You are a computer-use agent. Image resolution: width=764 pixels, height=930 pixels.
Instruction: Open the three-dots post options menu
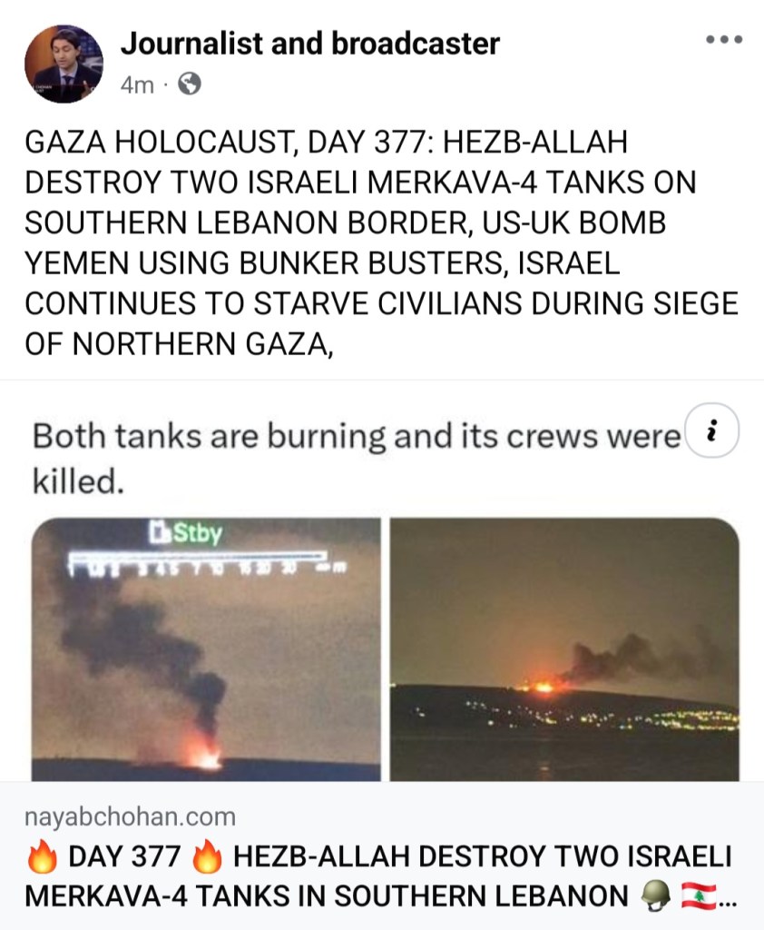click(724, 40)
